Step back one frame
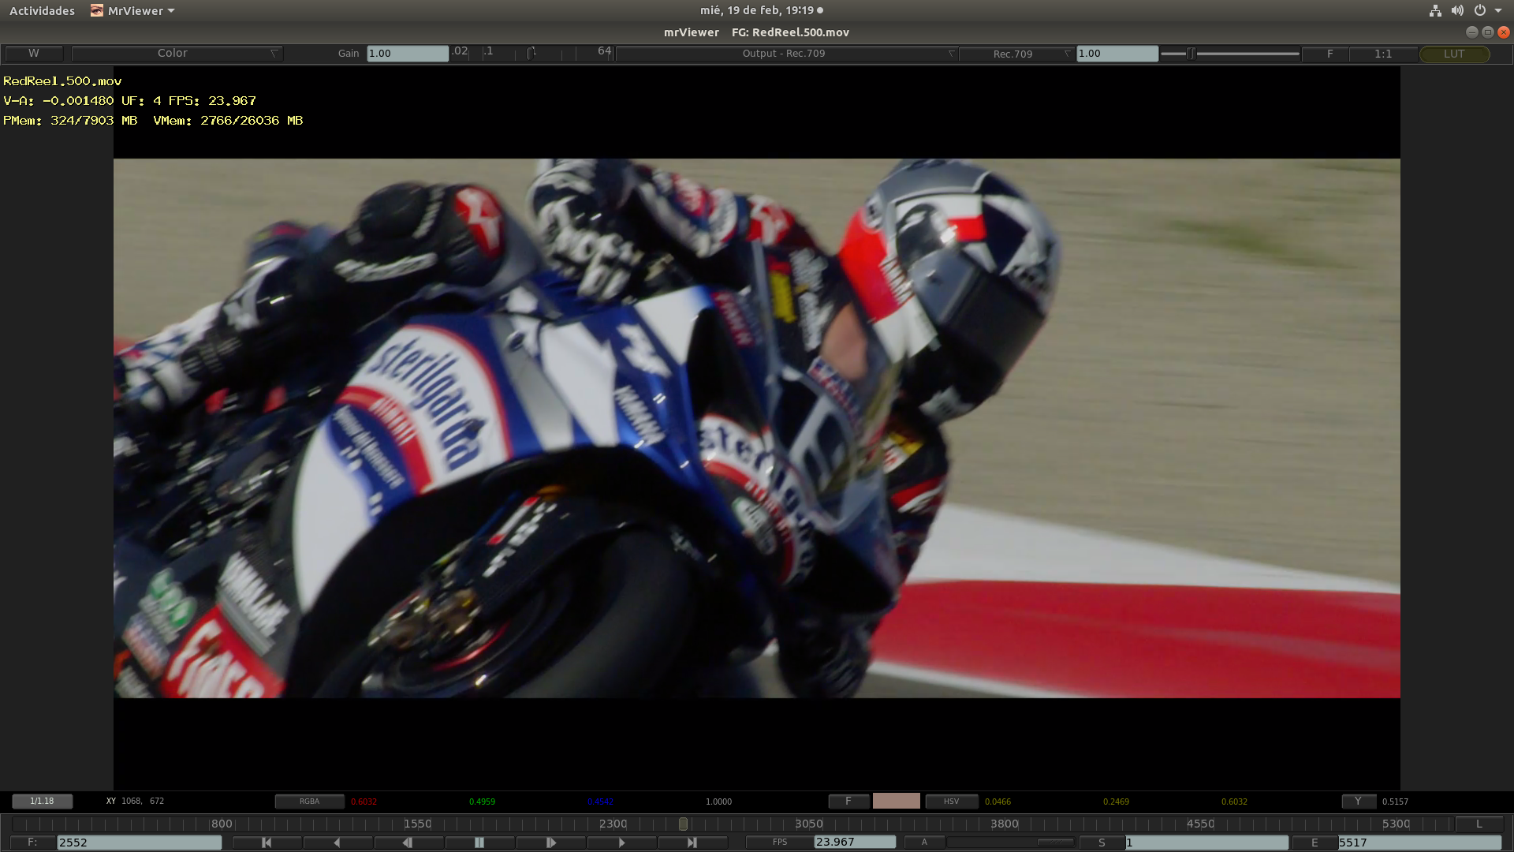Screen dimensions: 1514x852 click(x=408, y=843)
